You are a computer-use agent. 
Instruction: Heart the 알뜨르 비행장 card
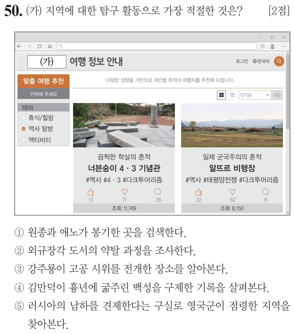tap(232, 192)
